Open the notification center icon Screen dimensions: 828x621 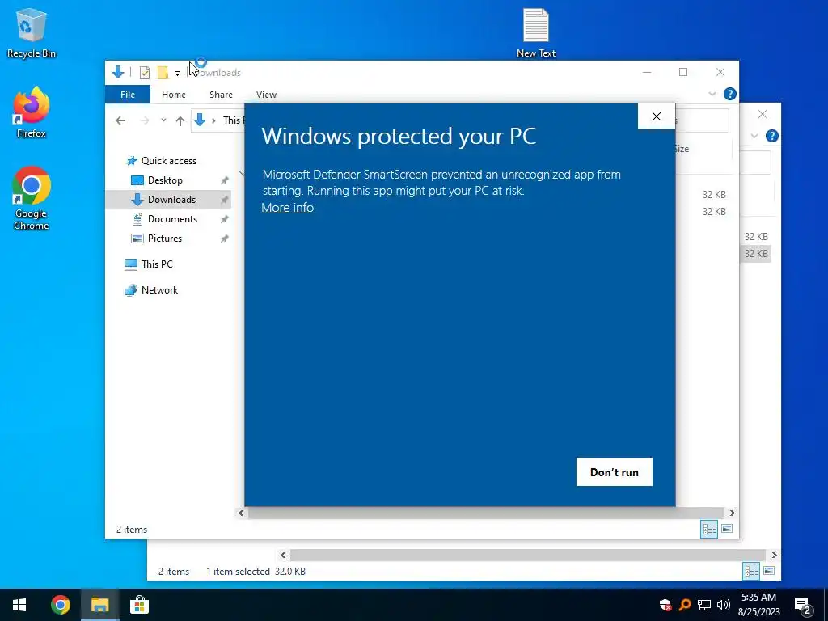click(x=803, y=606)
